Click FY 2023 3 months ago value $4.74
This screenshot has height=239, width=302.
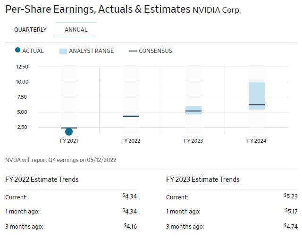291,226
